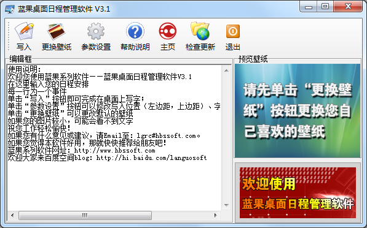This screenshot has height=228, width=367.
Task: Click the line starting 单击“写入”按钮
Action: (76, 99)
